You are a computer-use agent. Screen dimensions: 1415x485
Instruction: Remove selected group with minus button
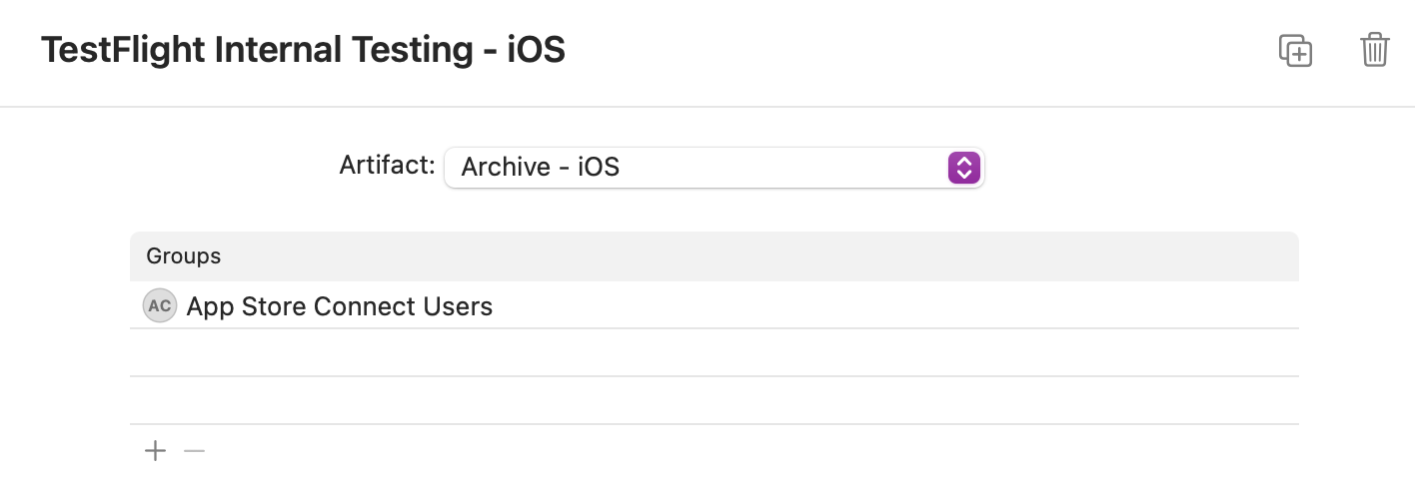coord(194,451)
